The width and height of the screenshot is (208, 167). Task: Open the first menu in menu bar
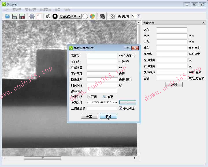tap(6, 10)
